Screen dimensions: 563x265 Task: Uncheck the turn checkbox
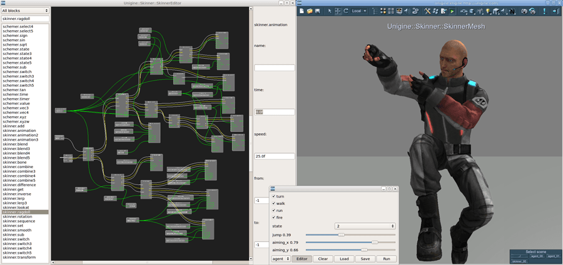[x=274, y=196]
